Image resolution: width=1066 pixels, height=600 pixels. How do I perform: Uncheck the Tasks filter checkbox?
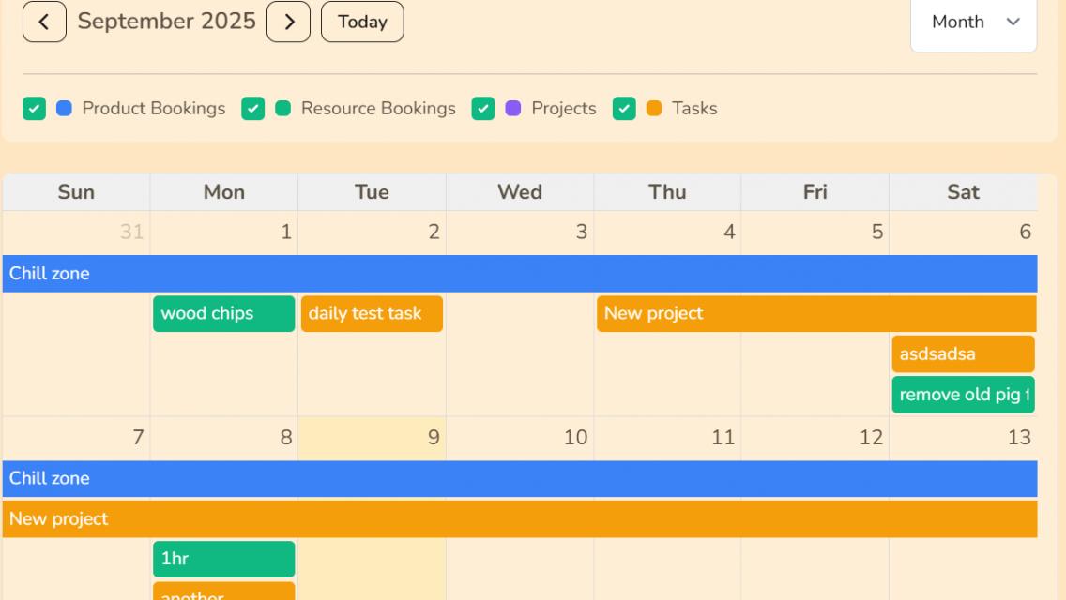click(x=622, y=109)
